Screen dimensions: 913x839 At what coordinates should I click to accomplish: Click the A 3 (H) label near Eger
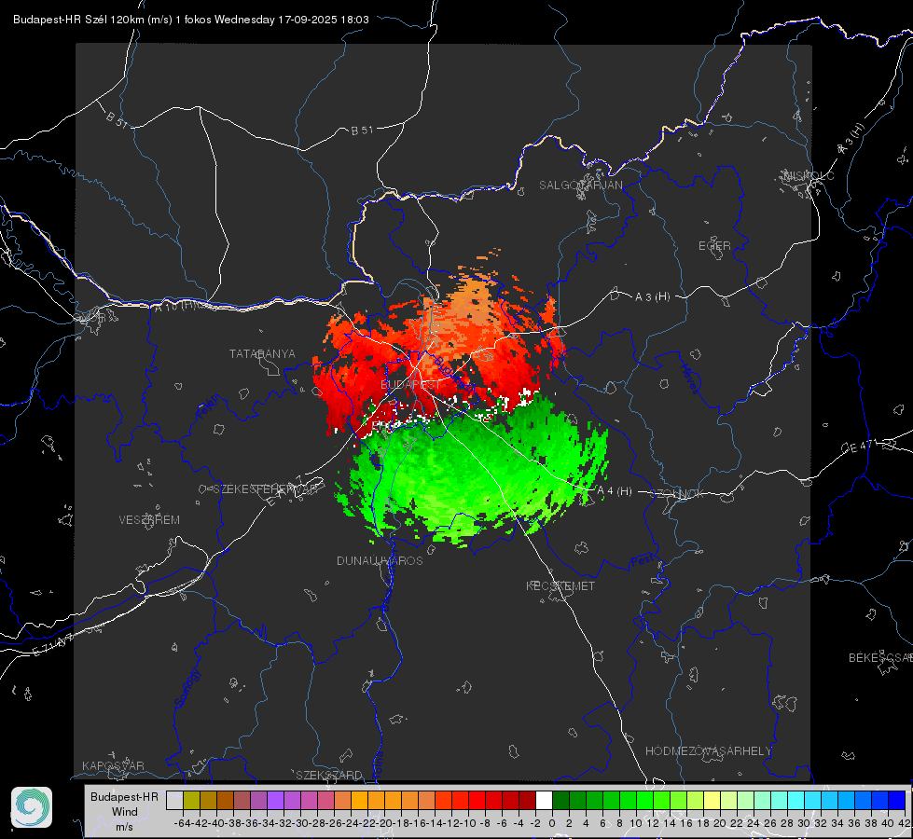click(x=652, y=297)
